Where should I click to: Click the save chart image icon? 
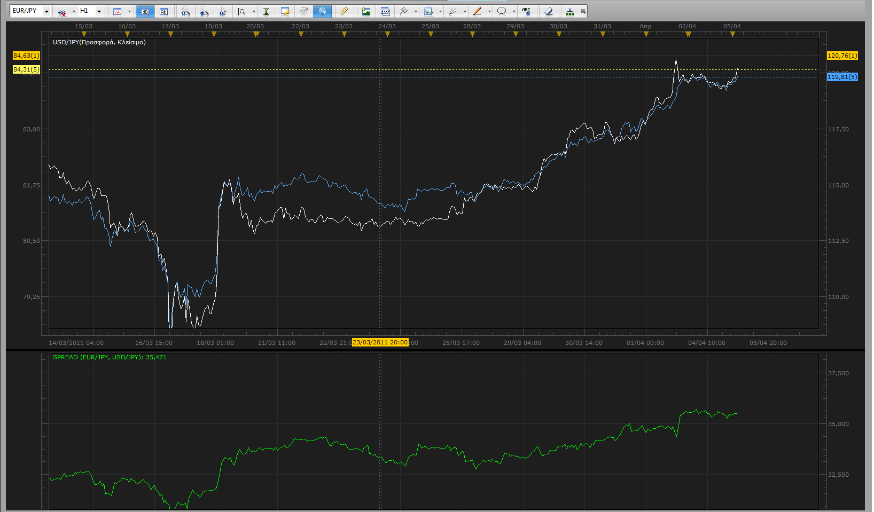pos(366,11)
